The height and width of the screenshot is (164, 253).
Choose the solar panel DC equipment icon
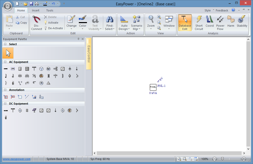[x=34, y=110]
